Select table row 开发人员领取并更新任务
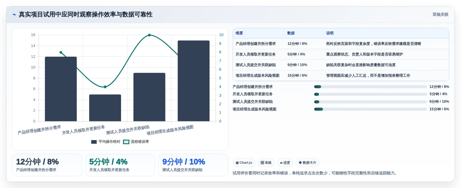461x188 pixels. (x=341, y=54)
